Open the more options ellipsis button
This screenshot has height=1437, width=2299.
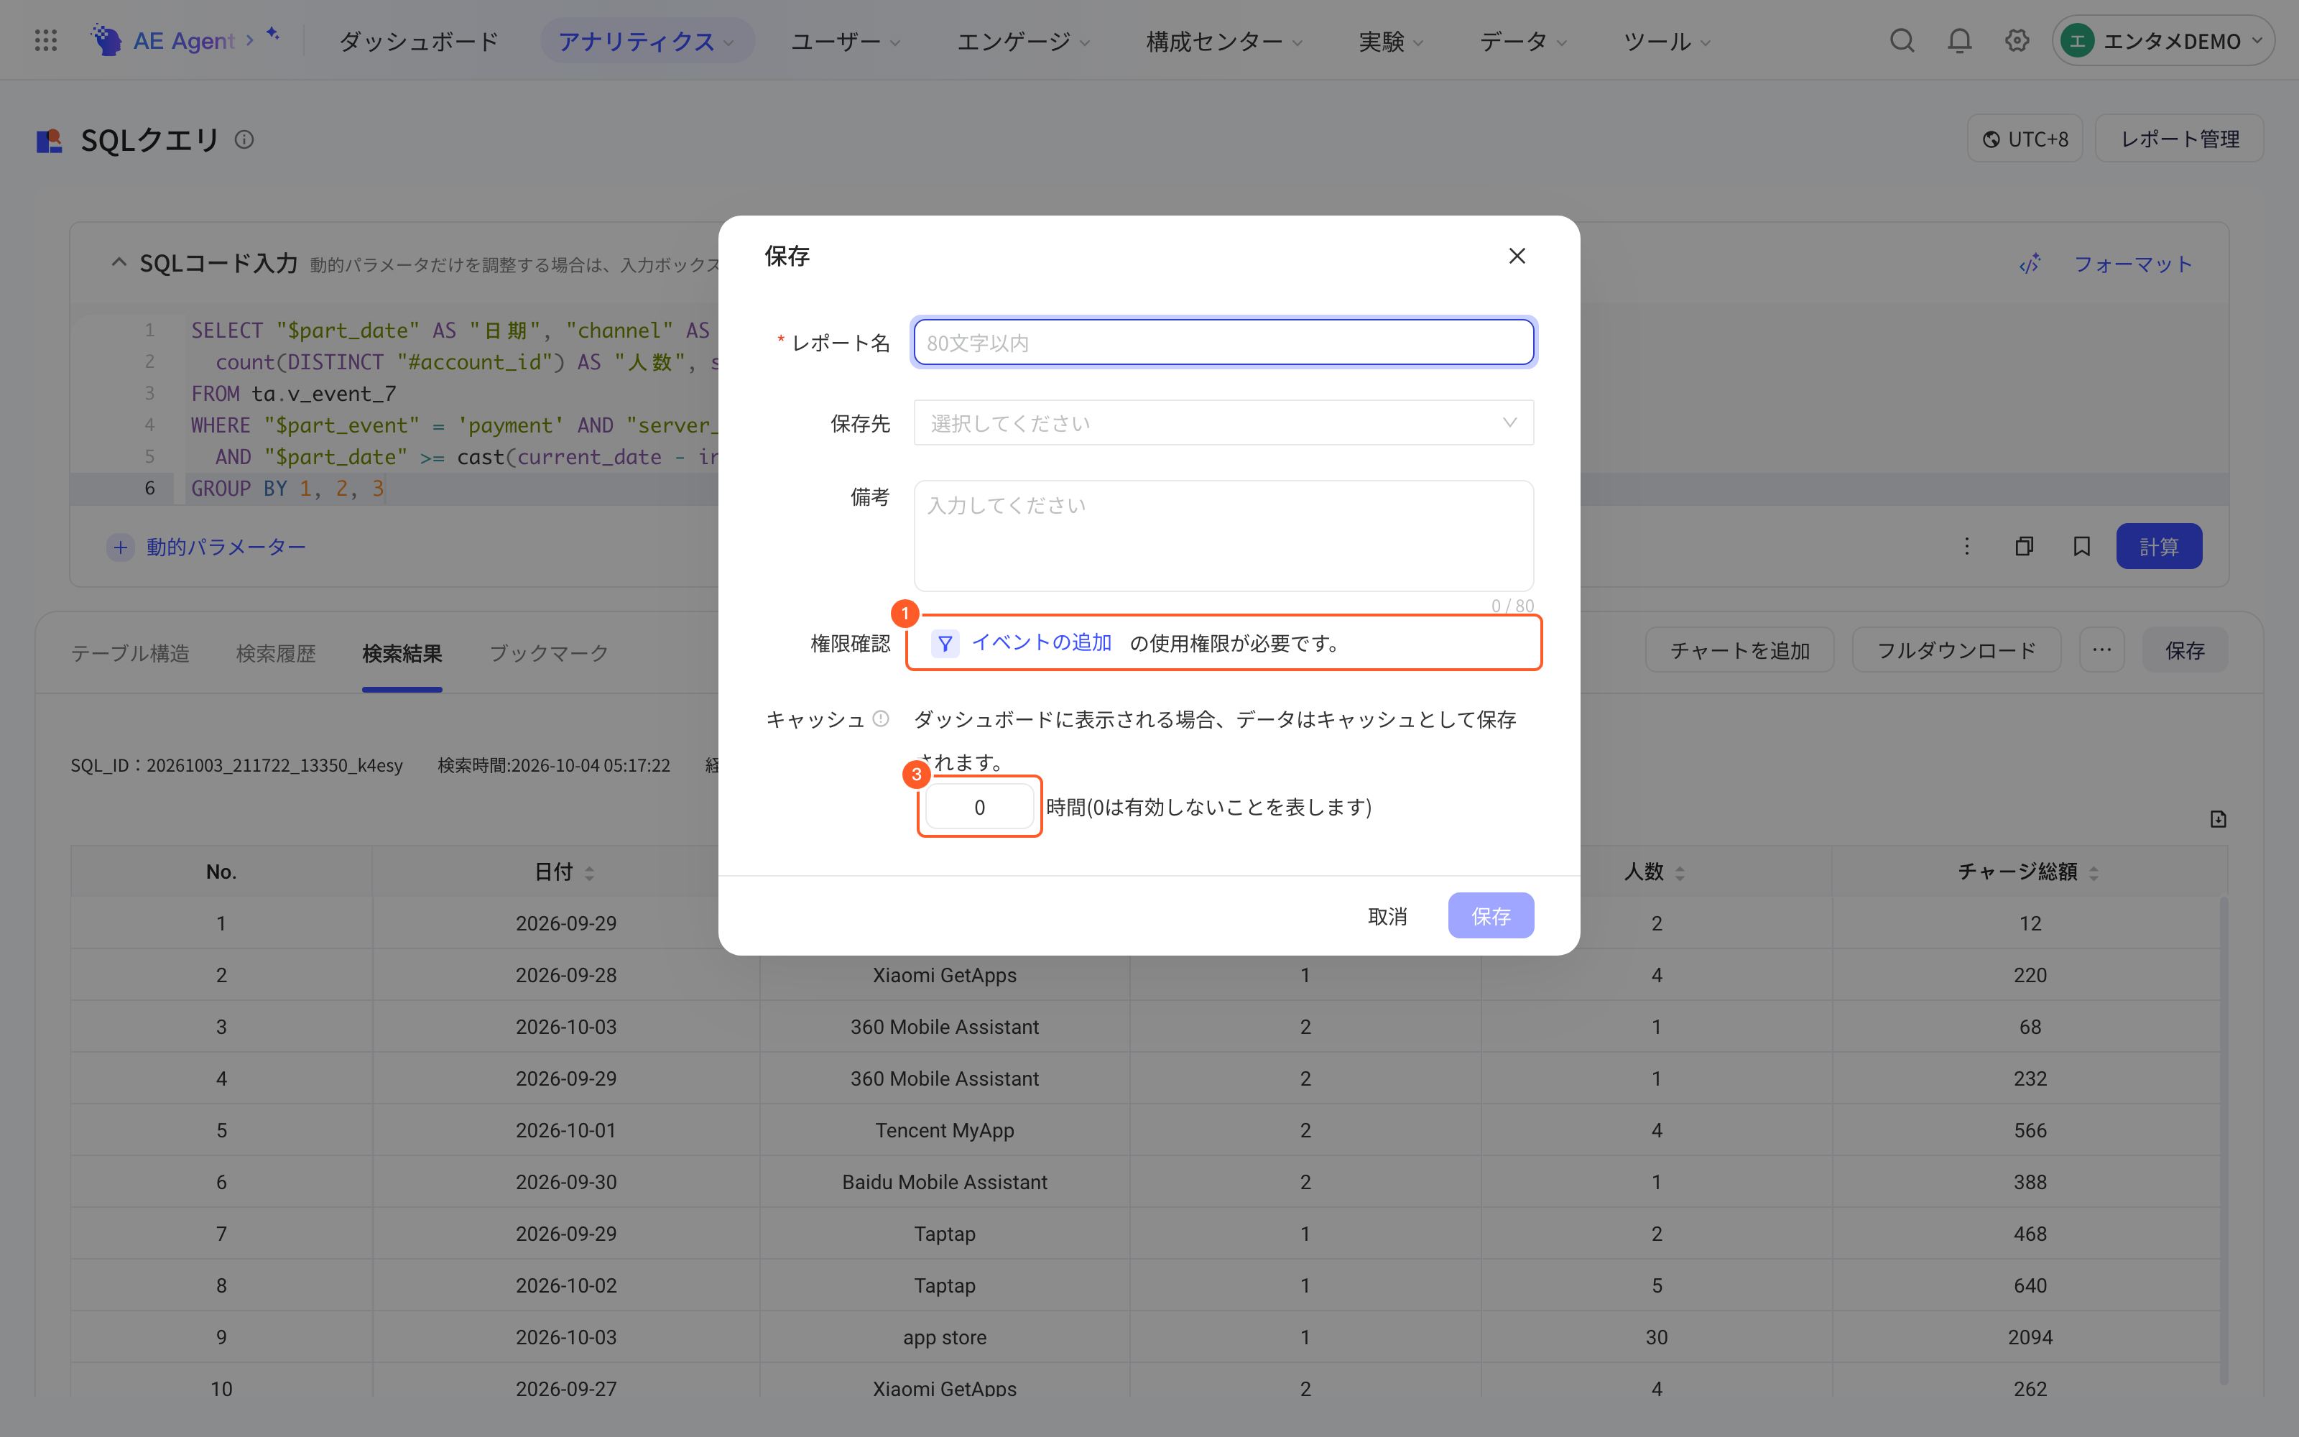tap(2101, 650)
